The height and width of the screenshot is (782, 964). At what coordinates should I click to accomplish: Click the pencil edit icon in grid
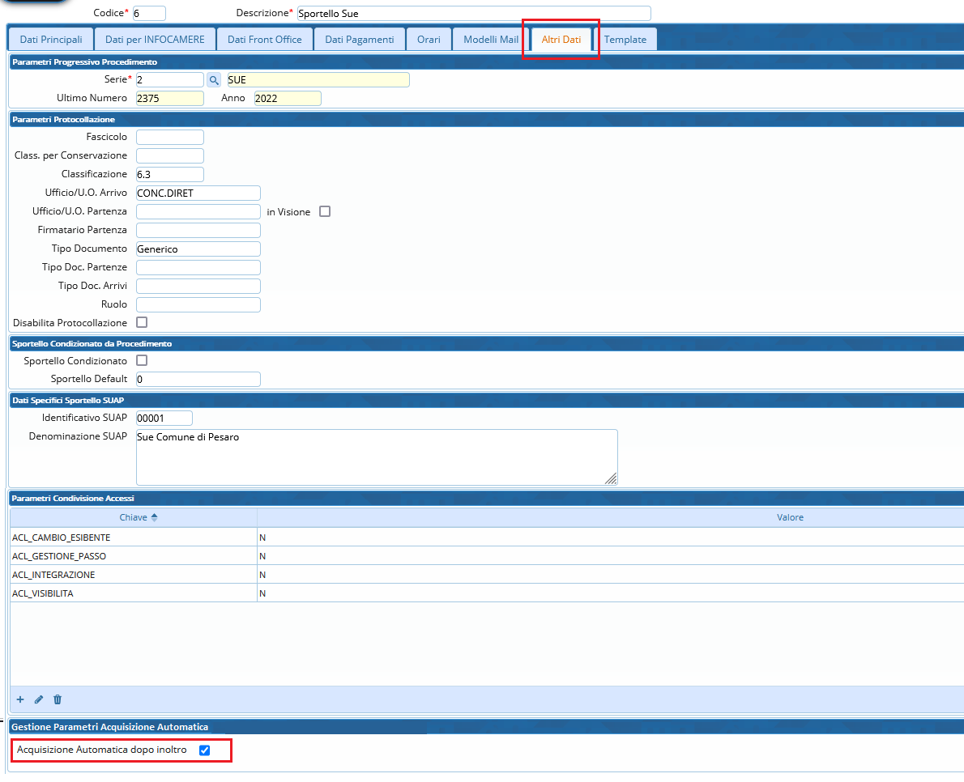[39, 699]
